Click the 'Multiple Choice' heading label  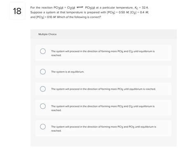[47, 34]
